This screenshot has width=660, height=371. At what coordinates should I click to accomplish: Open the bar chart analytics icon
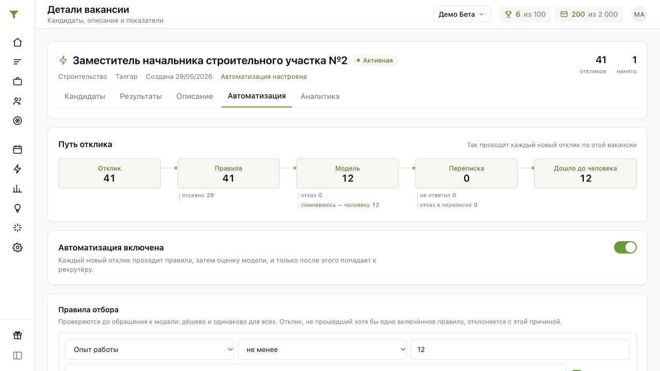18,189
